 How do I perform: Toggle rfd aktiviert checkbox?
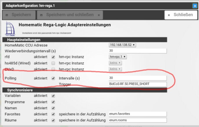53,57
